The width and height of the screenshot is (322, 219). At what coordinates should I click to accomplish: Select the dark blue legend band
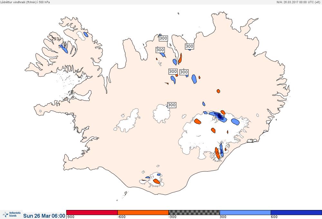coord(296,213)
